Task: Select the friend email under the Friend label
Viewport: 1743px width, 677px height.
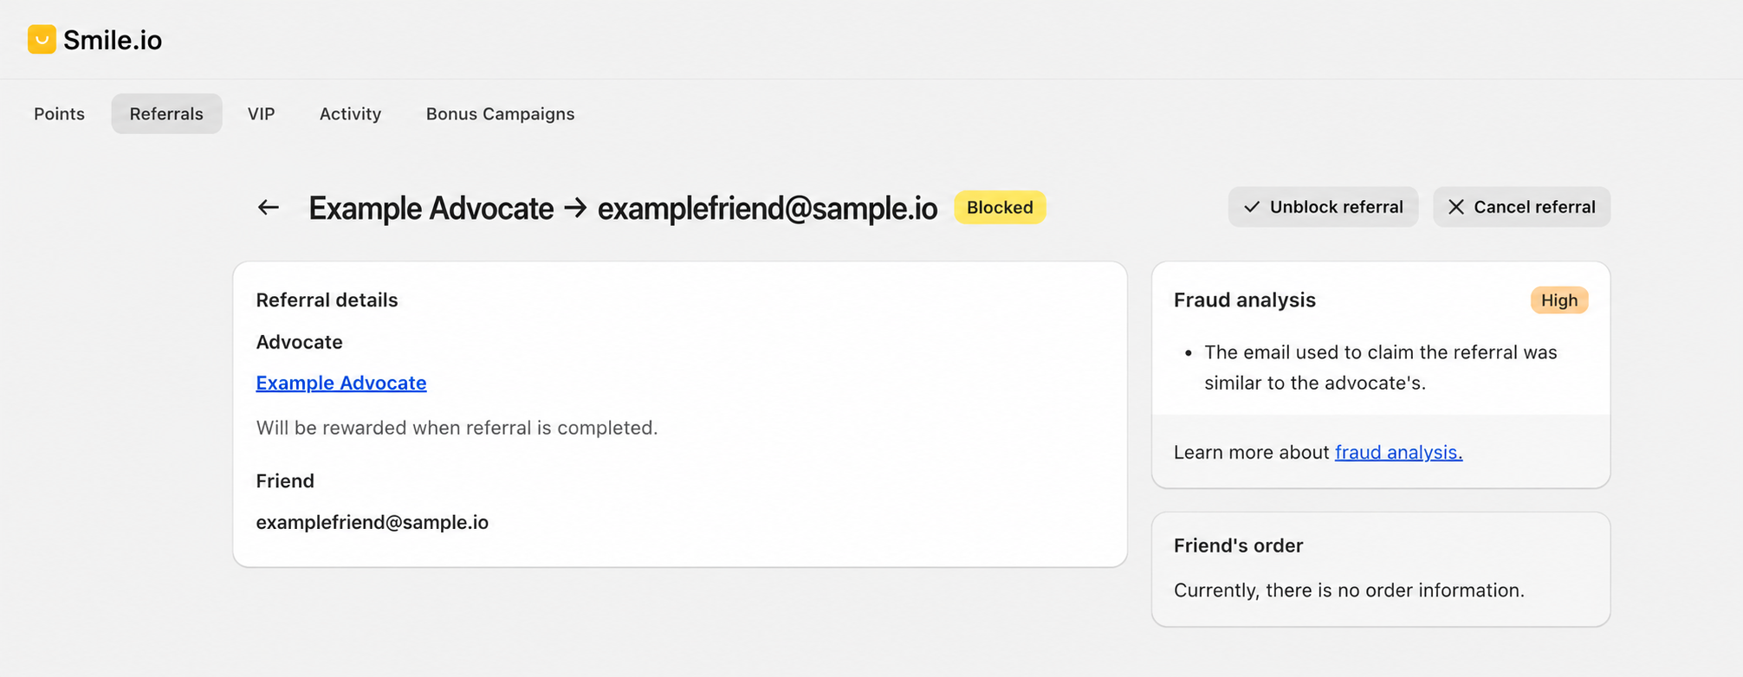Action: click(372, 522)
